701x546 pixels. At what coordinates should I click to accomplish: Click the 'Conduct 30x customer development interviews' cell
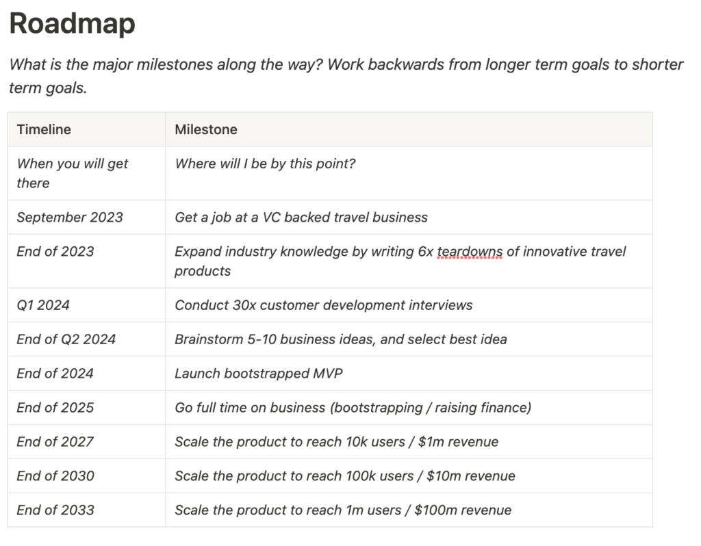[323, 305]
